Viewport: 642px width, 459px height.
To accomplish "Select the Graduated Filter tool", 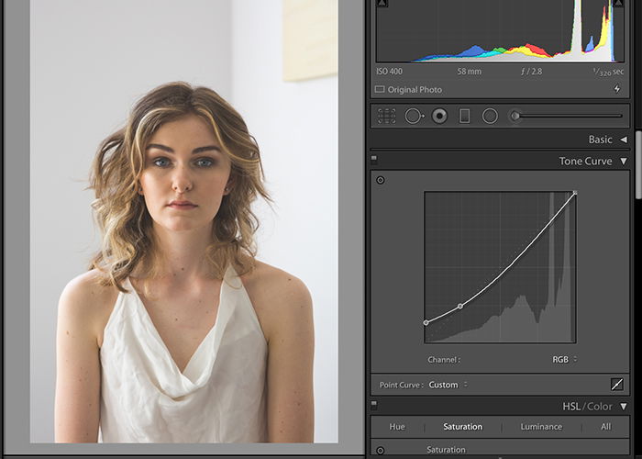I will click(464, 116).
